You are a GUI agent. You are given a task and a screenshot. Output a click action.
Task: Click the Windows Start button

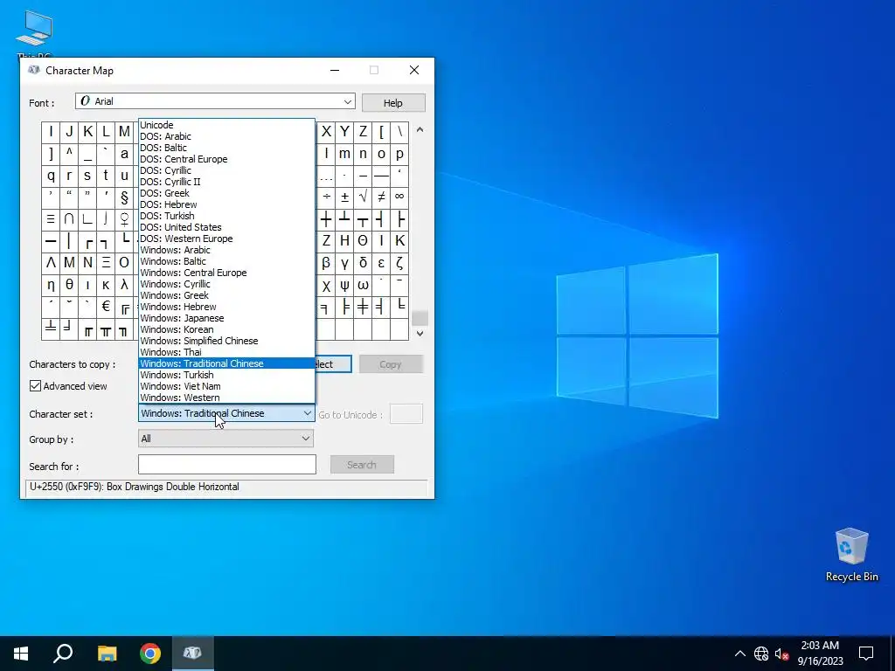tap(21, 654)
